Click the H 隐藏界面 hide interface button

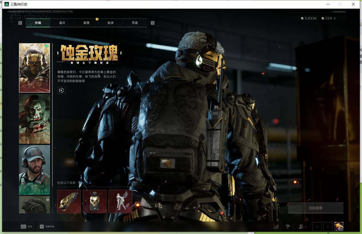[x=47, y=226]
